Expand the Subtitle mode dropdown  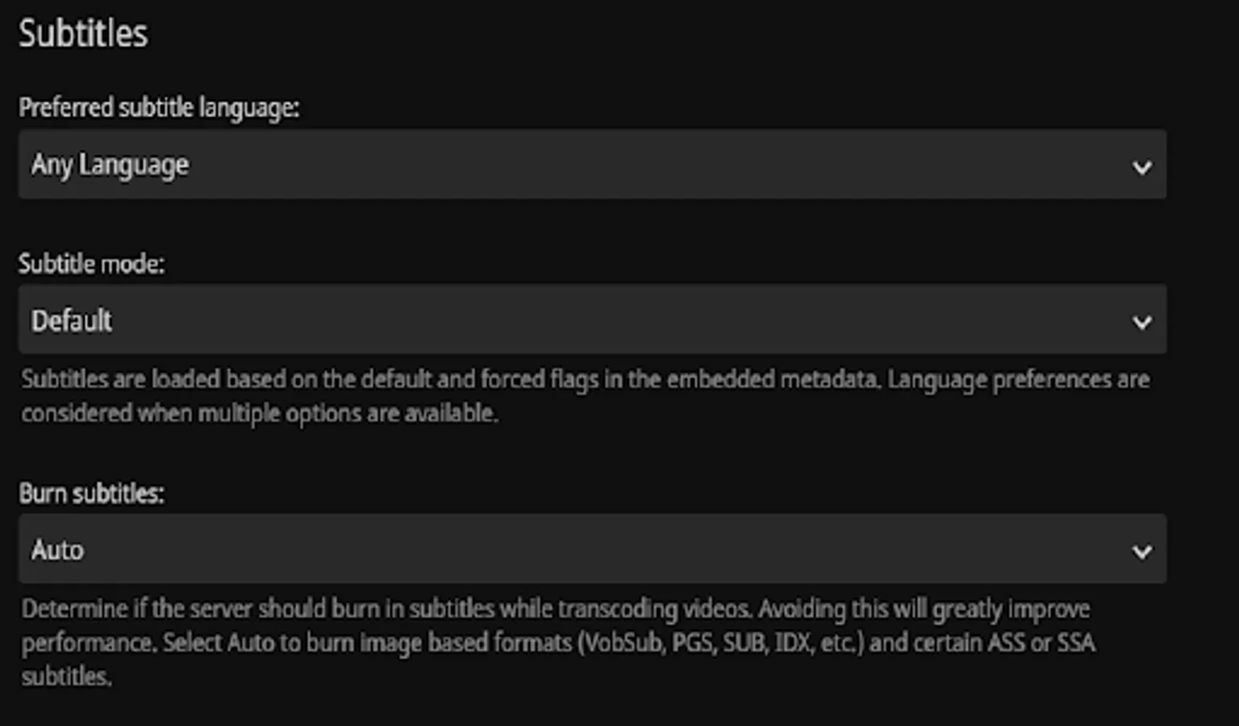coord(592,319)
